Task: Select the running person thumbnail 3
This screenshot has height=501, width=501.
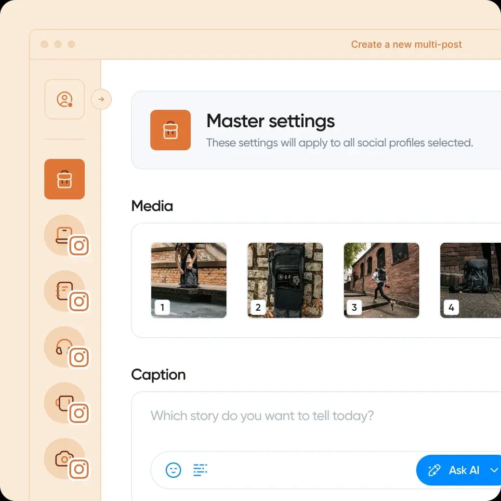Action: 382,280
